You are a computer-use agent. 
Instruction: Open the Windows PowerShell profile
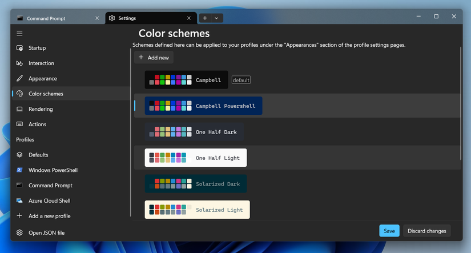71,170
